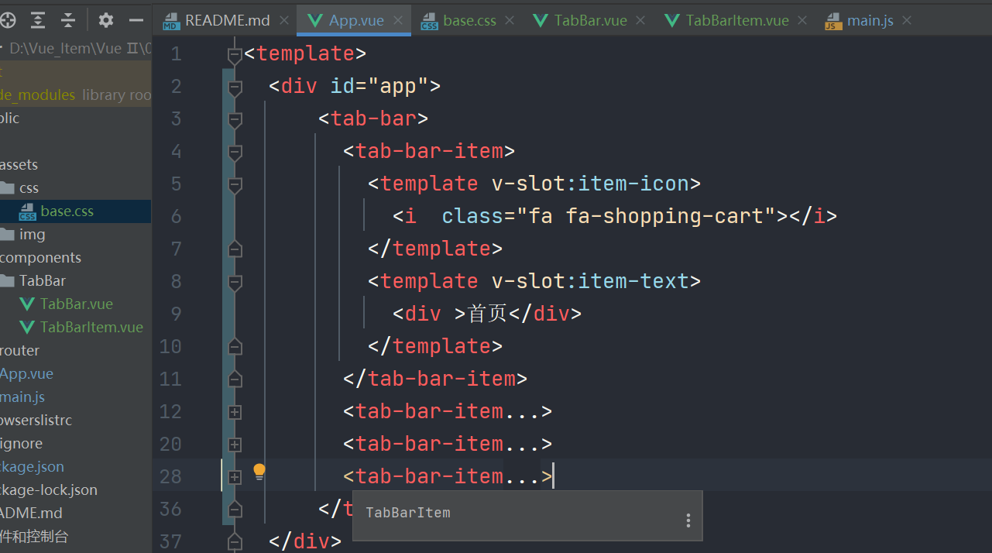Click the JS icon on main.js tab
The width and height of the screenshot is (992, 553).
[x=833, y=22]
